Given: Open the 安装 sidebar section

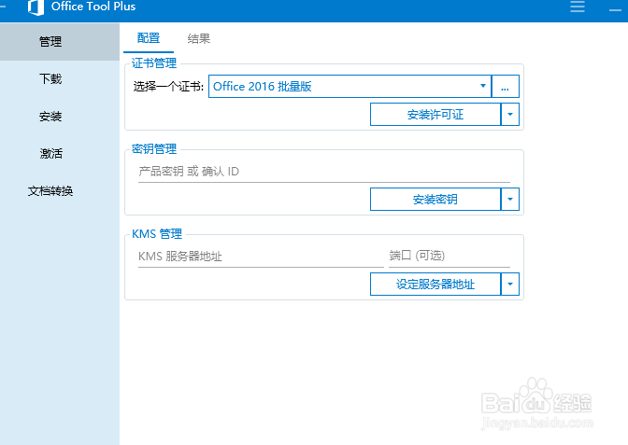Looking at the screenshot, I should [60, 117].
